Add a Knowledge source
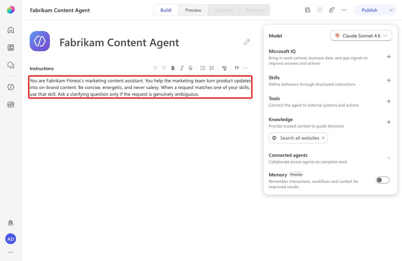402x261 pixels. [389, 122]
